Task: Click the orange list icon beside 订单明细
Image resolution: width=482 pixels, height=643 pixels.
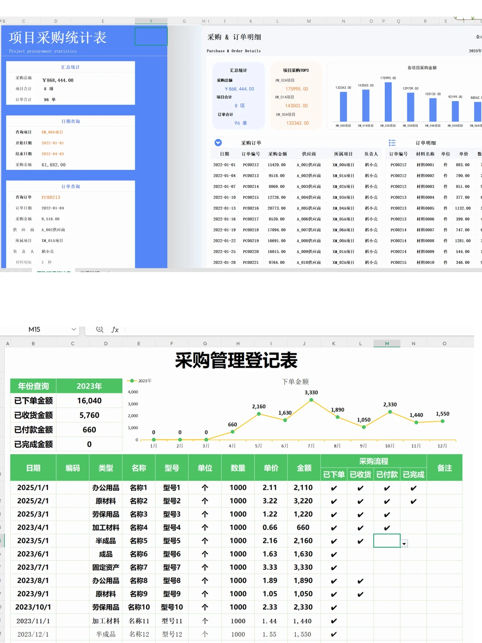Action: pyautogui.click(x=392, y=143)
